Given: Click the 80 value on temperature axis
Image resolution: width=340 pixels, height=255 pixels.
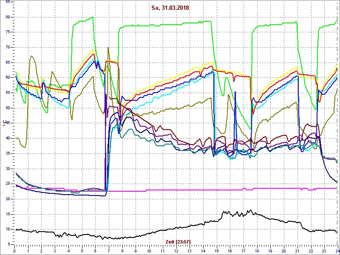Looking at the screenshot, I should tap(7, 17).
